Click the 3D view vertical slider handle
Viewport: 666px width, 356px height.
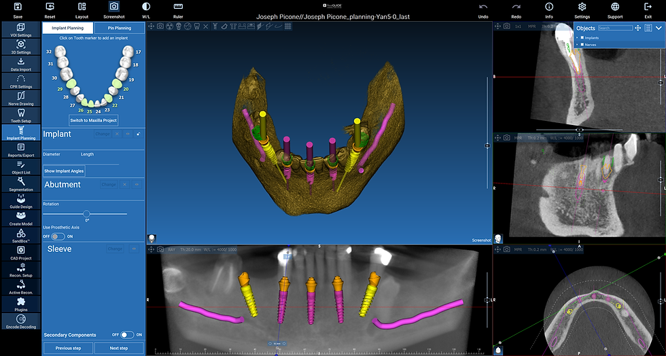(x=487, y=145)
